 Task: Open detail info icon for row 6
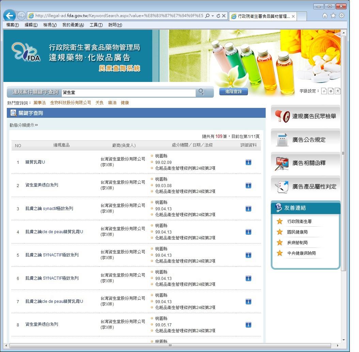coord(248,278)
